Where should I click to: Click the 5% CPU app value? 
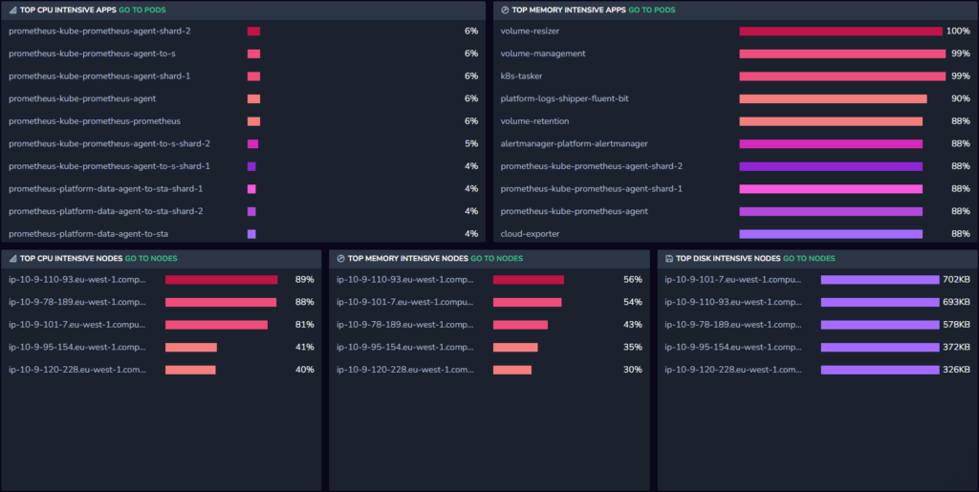(x=471, y=143)
